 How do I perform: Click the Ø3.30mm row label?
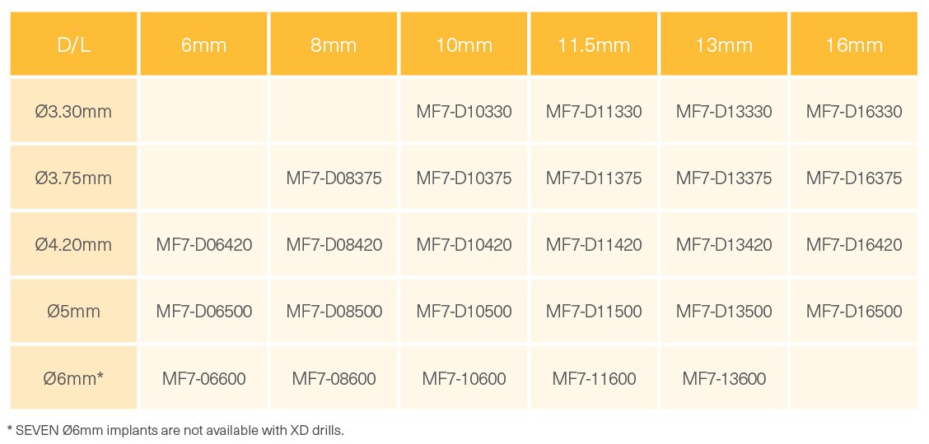click(74, 111)
